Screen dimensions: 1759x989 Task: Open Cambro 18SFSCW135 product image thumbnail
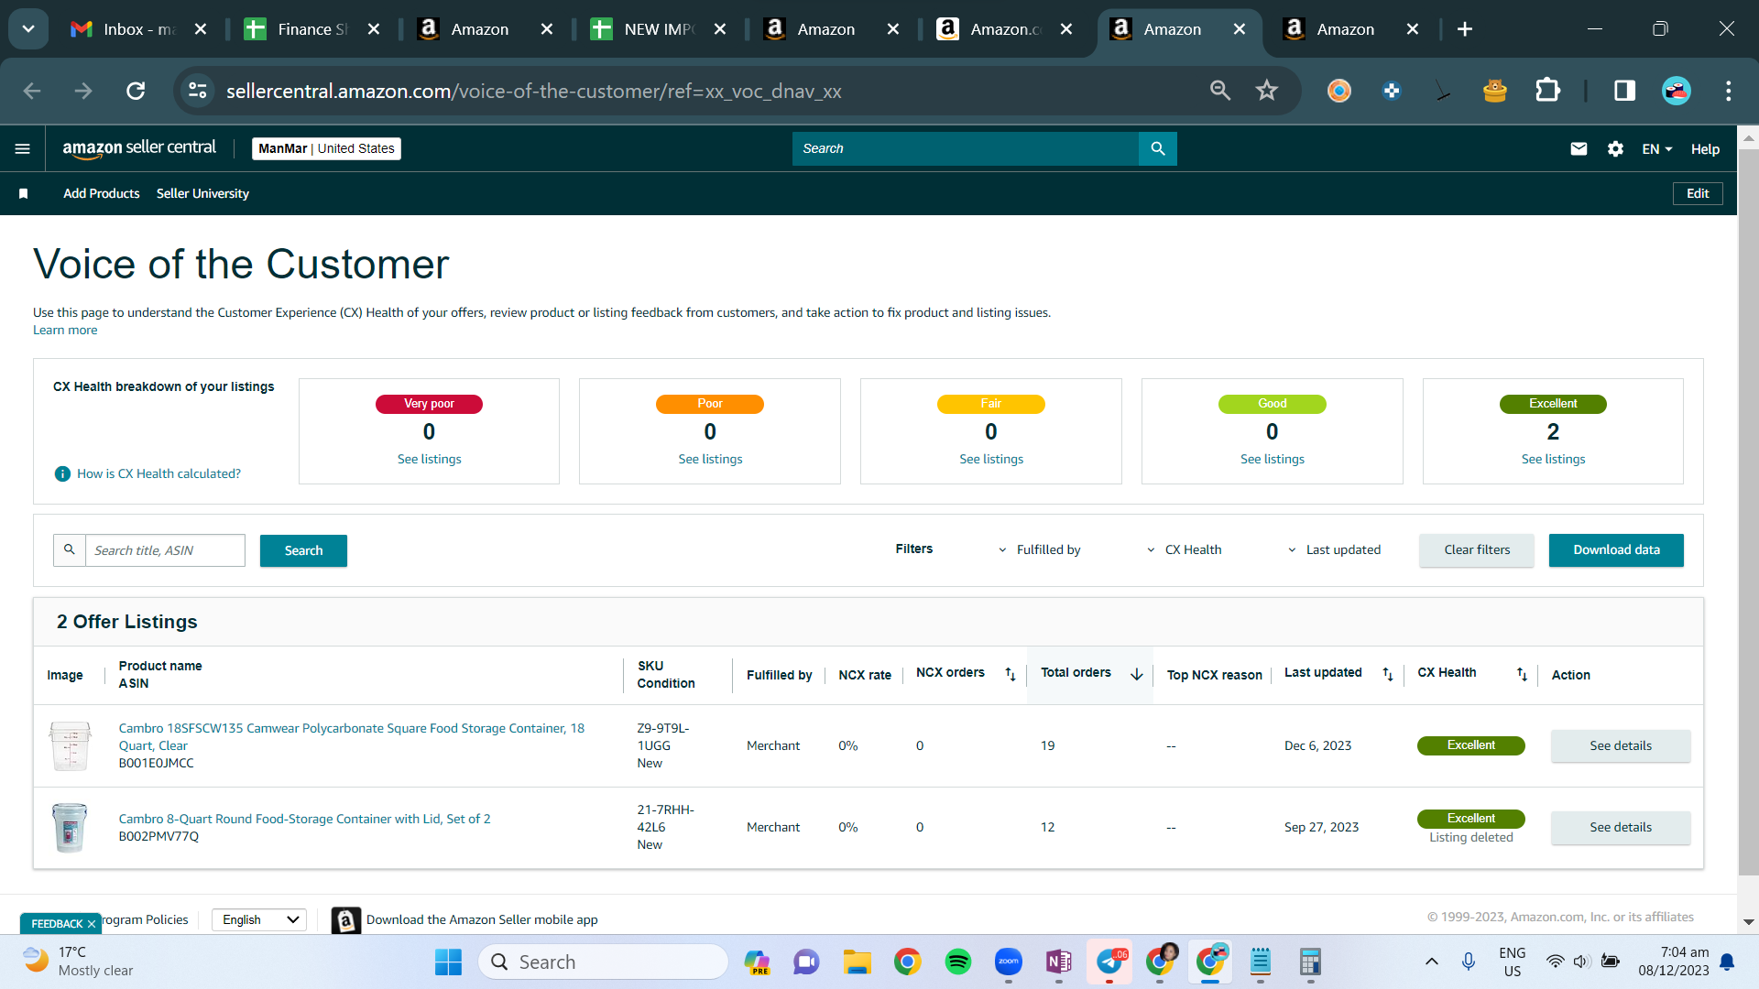pos(70,745)
